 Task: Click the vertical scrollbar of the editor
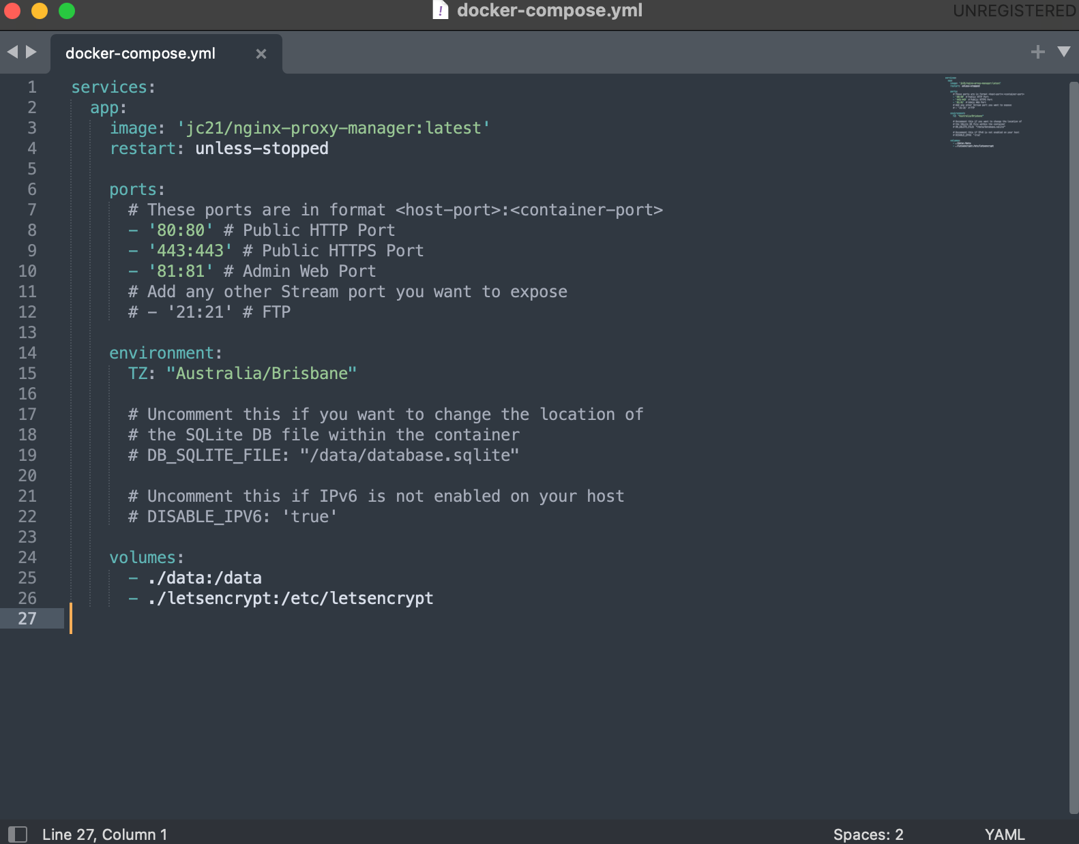(1074, 447)
